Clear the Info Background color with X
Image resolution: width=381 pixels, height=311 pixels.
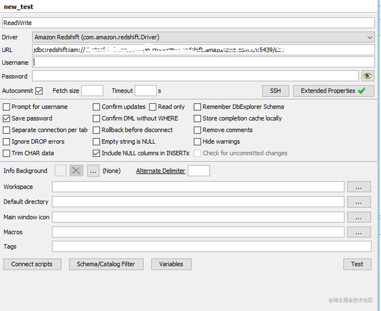tap(76, 171)
